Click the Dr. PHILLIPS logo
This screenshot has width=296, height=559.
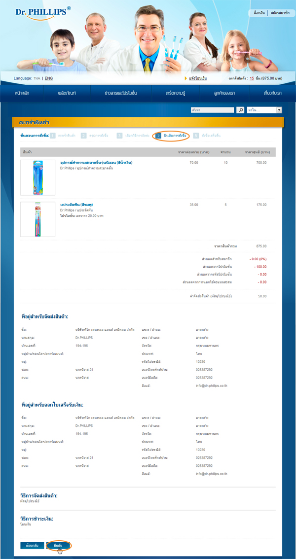tap(41, 13)
